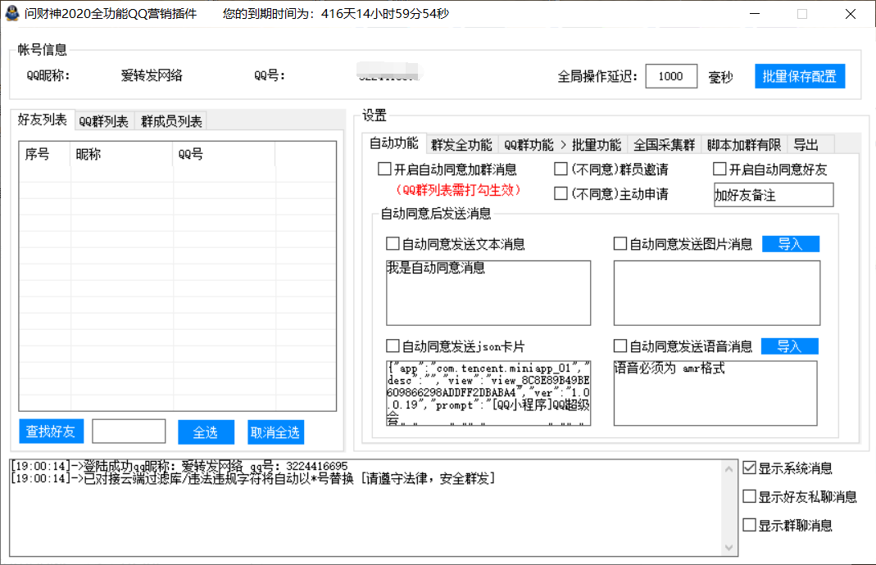This screenshot has width=876, height=565.
Task: Switch to the QQ群列表 tab
Action: tap(104, 121)
